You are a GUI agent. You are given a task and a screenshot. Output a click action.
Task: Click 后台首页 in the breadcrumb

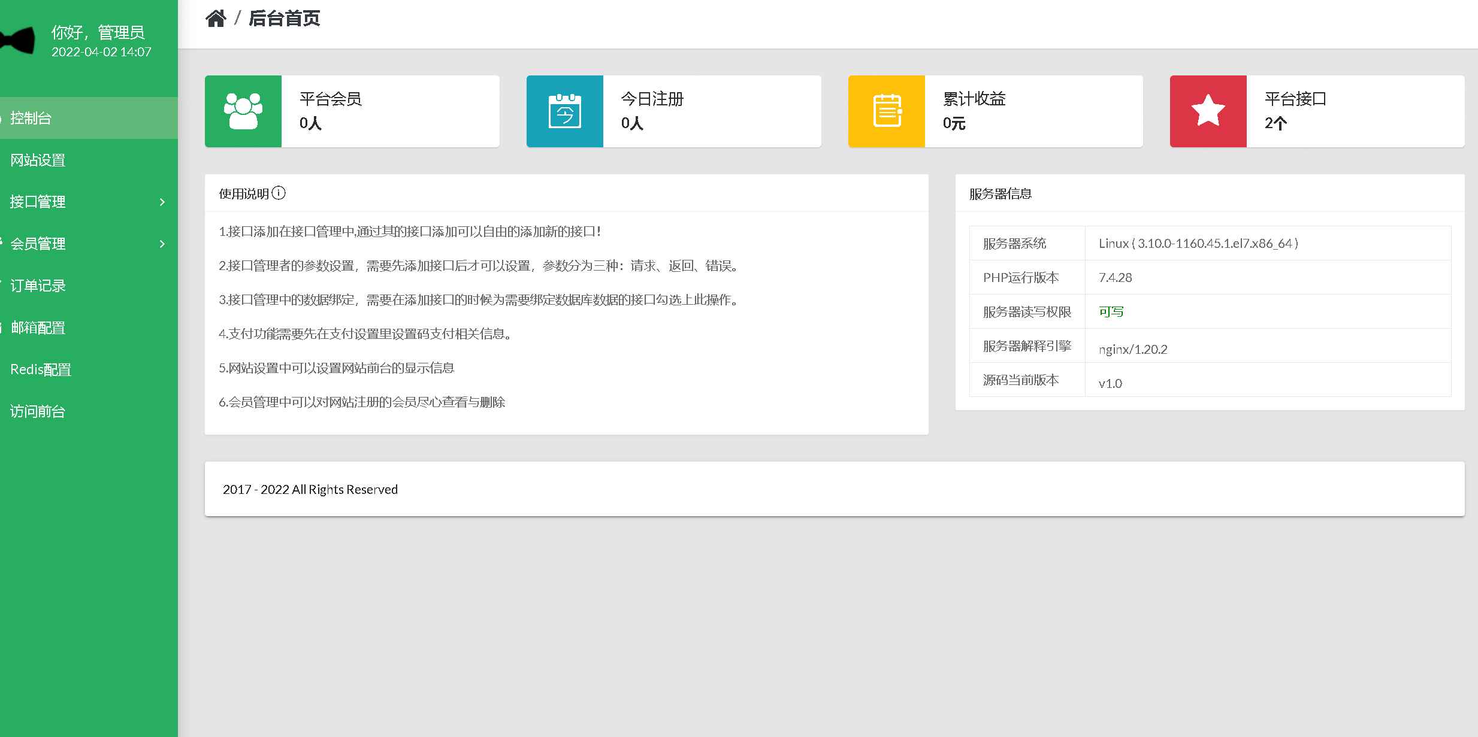[x=284, y=19]
